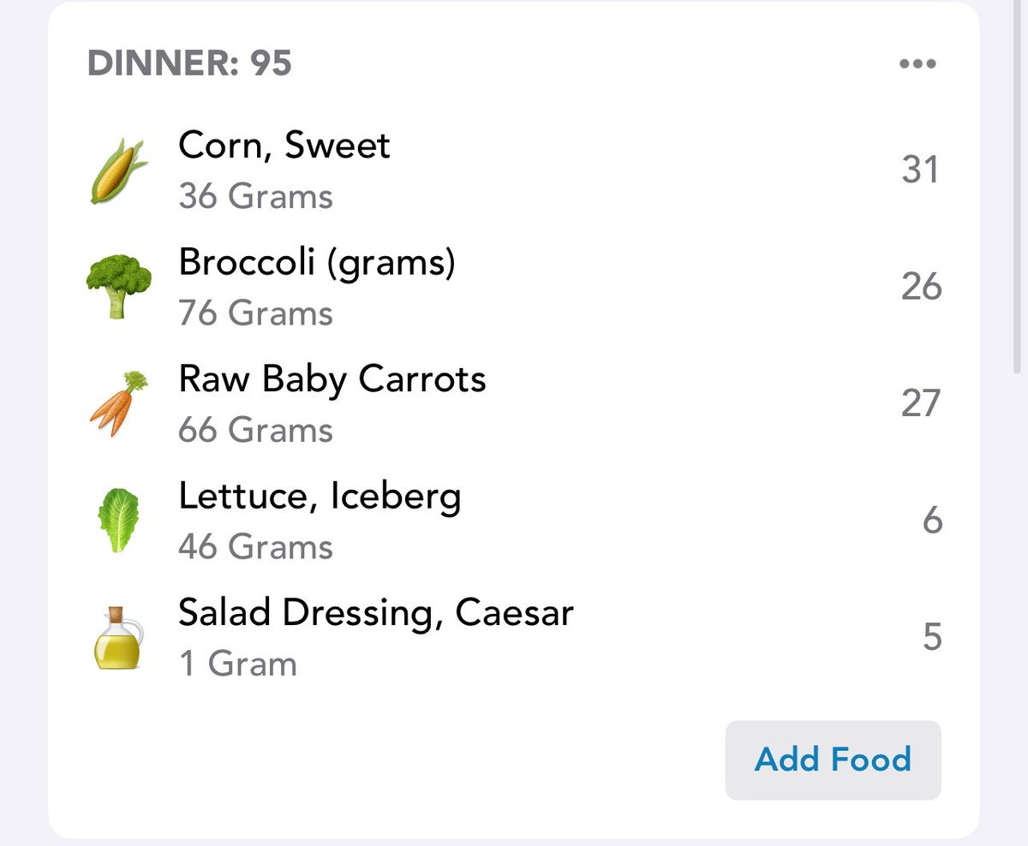Image resolution: width=1028 pixels, height=846 pixels.
Task: Open the Salad Dressing, Caesar entry
Action: (375, 612)
